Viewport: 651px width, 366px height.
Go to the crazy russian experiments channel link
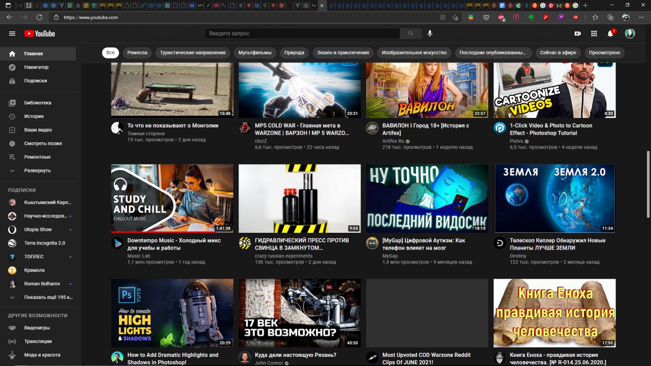[284, 256]
